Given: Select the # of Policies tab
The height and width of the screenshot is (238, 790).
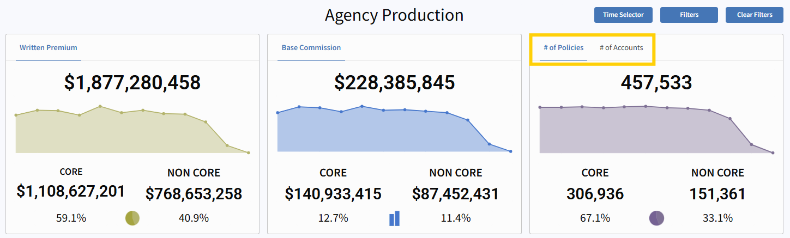Looking at the screenshot, I should pos(563,48).
